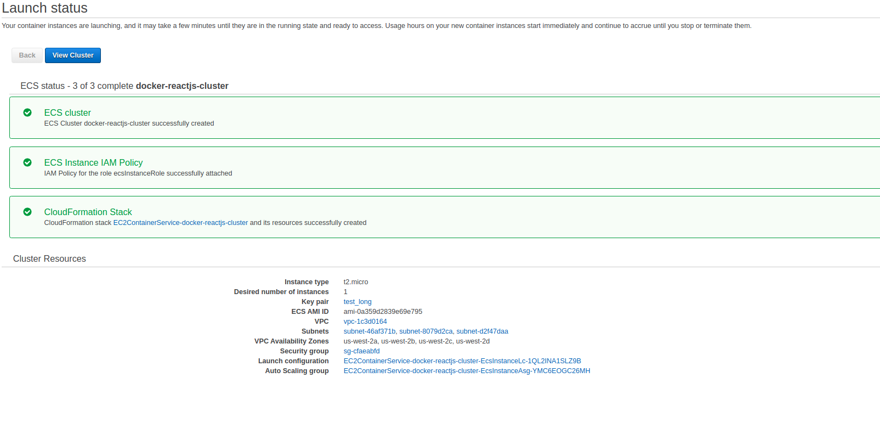Viewport: 880px width, 428px height.
Task: Click the success checkmark for ECS Instance IAM Policy
Action: pyautogui.click(x=27, y=162)
